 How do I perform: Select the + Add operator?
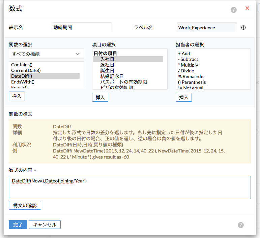pos(184,54)
